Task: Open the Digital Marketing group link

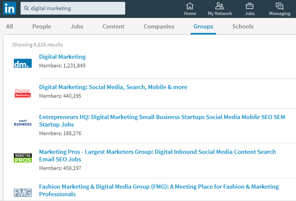Action: [x=62, y=57]
